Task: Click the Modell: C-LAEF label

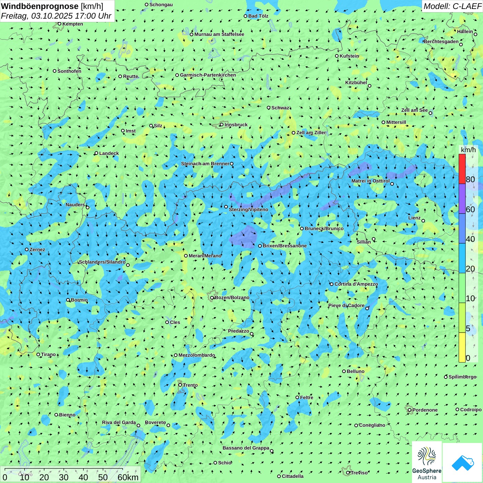Action: coord(452,6)
